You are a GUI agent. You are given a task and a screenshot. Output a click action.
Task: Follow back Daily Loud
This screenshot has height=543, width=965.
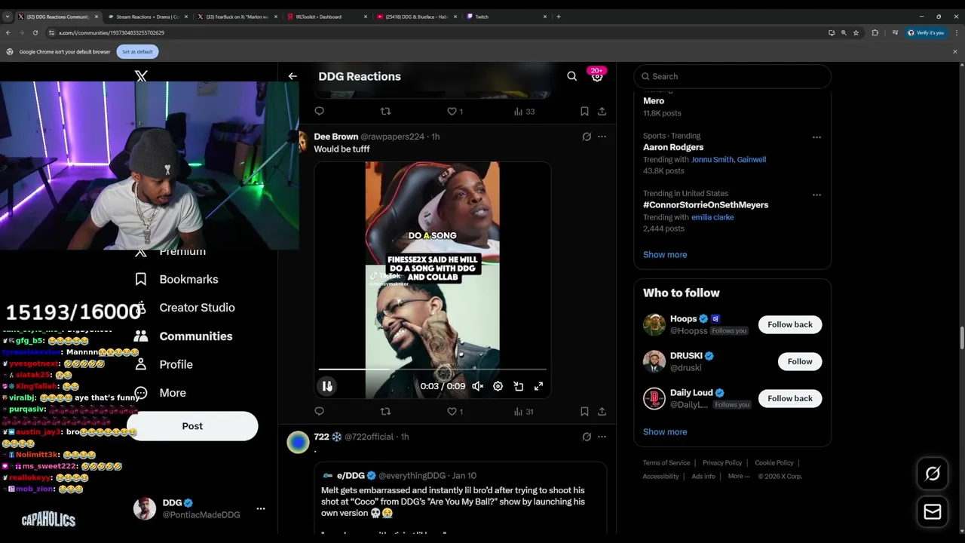point(790,398)
